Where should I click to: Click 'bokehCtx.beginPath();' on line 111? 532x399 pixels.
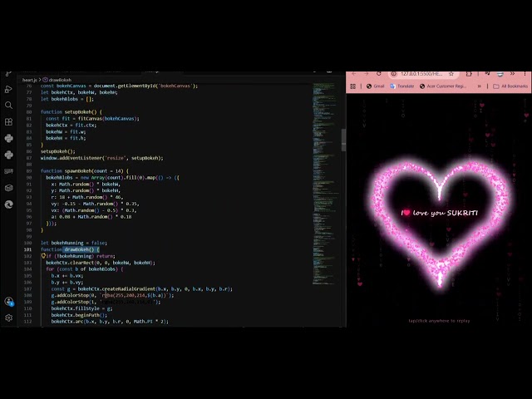point(79,315)
